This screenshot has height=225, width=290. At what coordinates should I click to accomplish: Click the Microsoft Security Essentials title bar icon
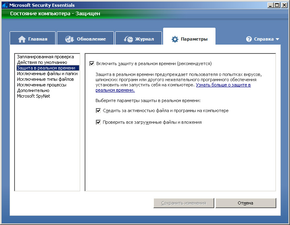coord(5,5)
